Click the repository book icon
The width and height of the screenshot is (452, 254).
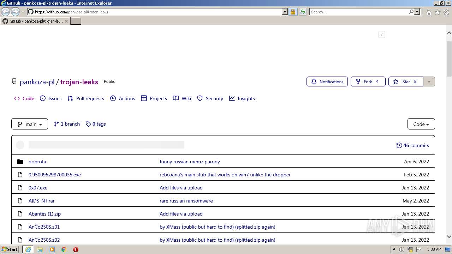point(14,81)
